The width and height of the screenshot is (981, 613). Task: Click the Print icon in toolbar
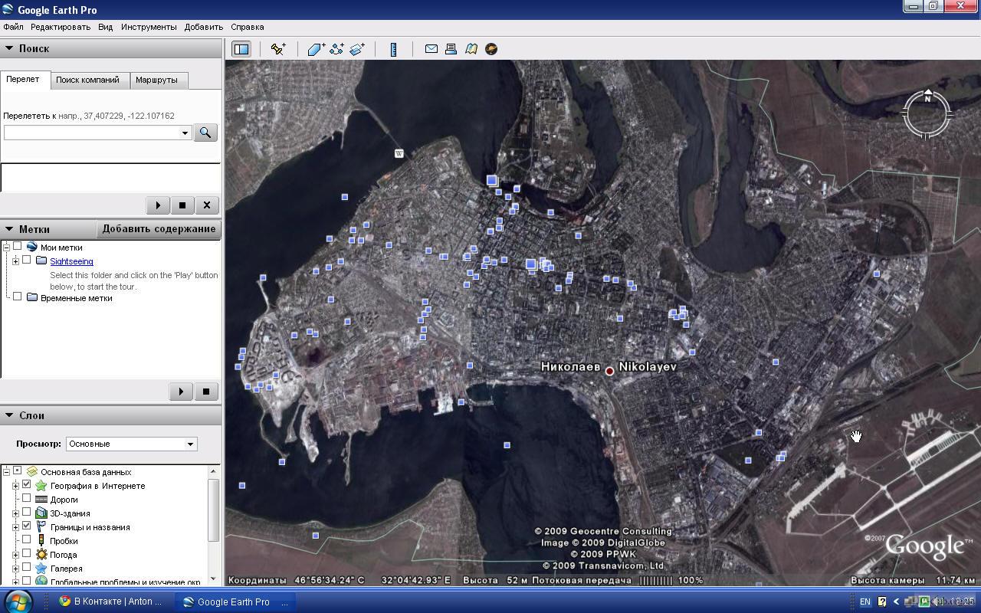[451, 49]
